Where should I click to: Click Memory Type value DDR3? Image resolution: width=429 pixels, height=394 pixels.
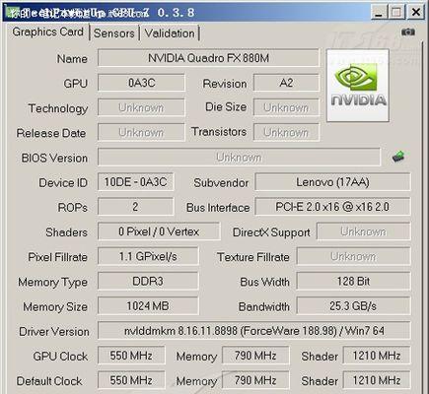coord(148,282)
